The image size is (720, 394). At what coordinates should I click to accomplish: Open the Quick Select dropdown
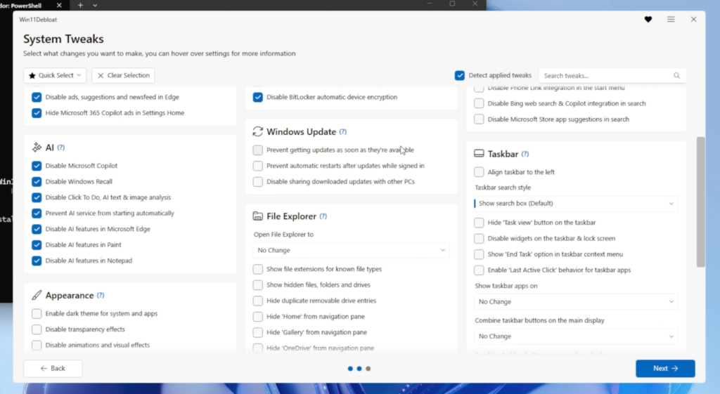click(55, 75)
